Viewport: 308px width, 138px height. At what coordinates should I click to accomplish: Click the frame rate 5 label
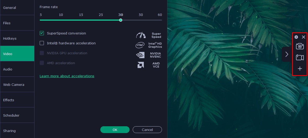point(41,15)
